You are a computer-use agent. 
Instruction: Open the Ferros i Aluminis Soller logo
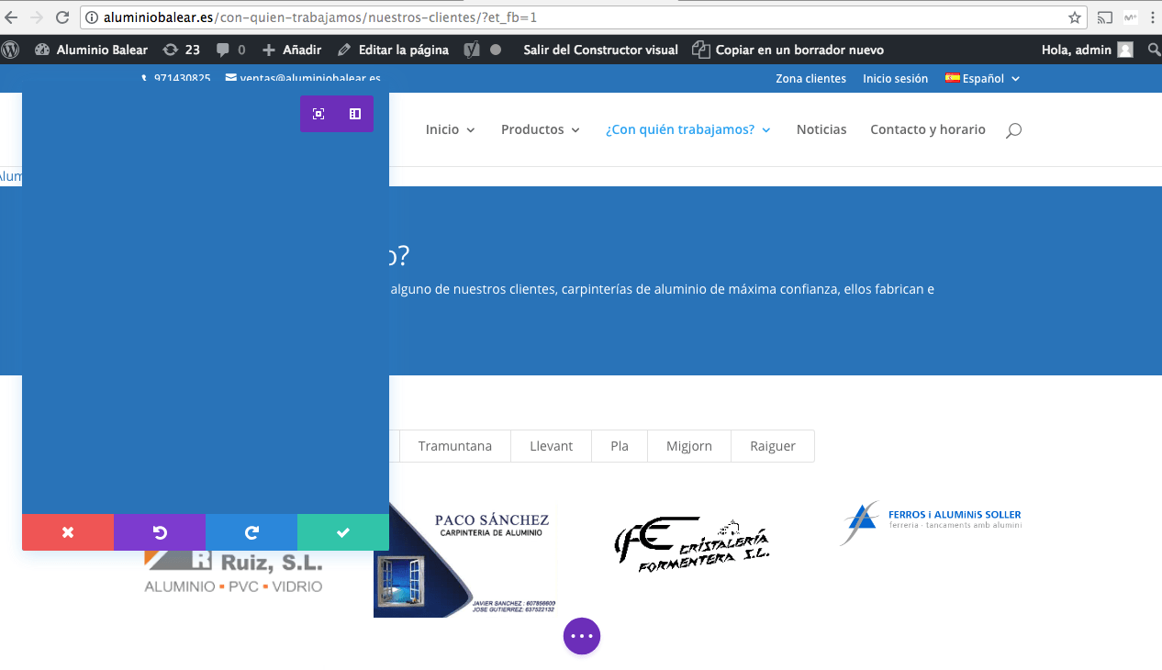(930, 522)
